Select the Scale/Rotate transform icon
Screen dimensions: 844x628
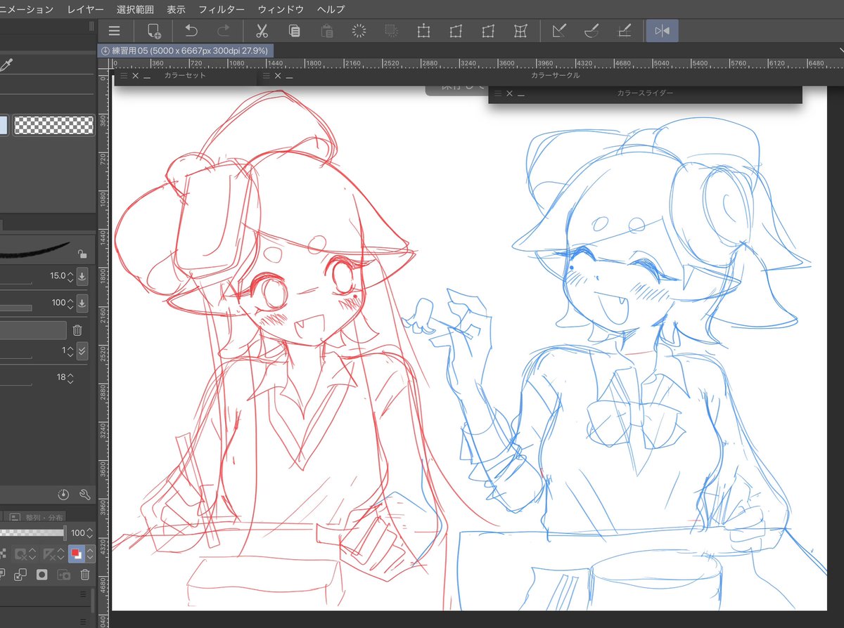pos(423,30)
